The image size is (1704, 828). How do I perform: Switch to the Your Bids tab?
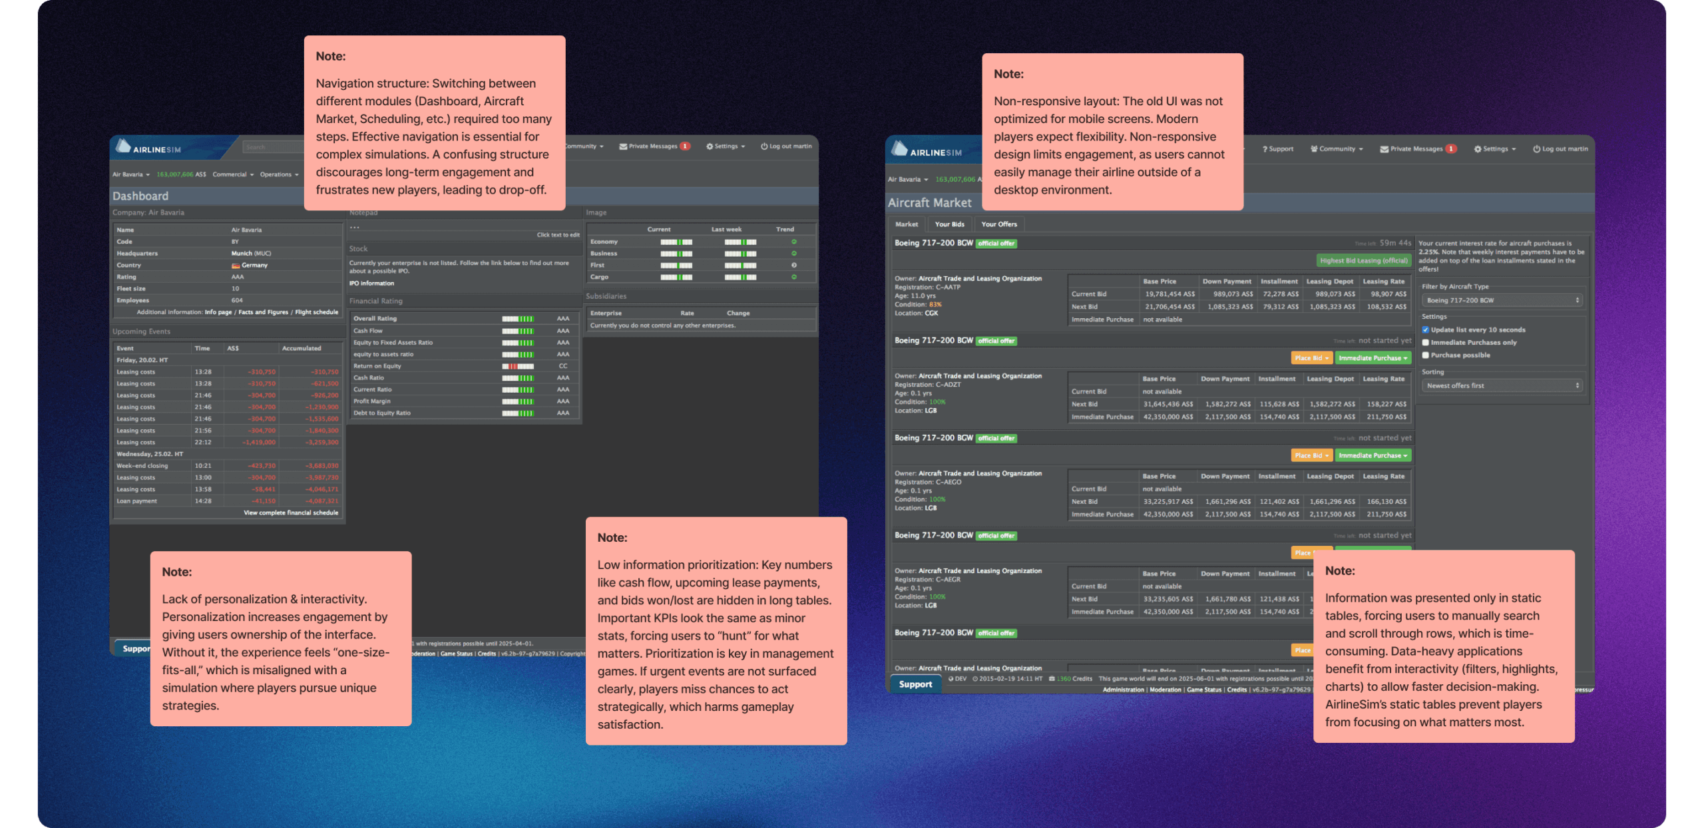tap(949, 224)
